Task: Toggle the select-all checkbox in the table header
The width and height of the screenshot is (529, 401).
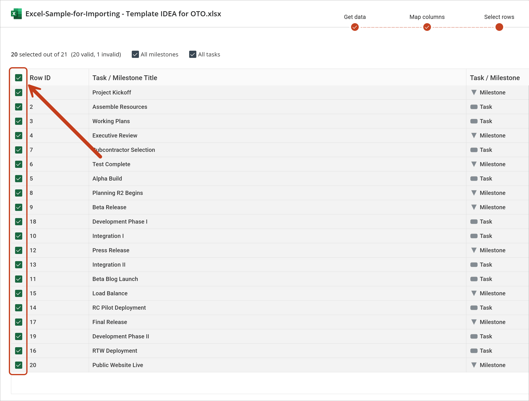Action: click(x=18, y=78)
